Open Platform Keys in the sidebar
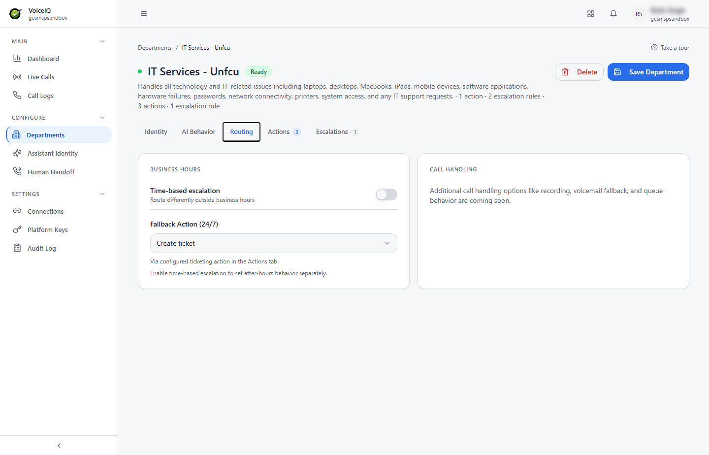Screen dimensions: 709x455 point(59,229)
